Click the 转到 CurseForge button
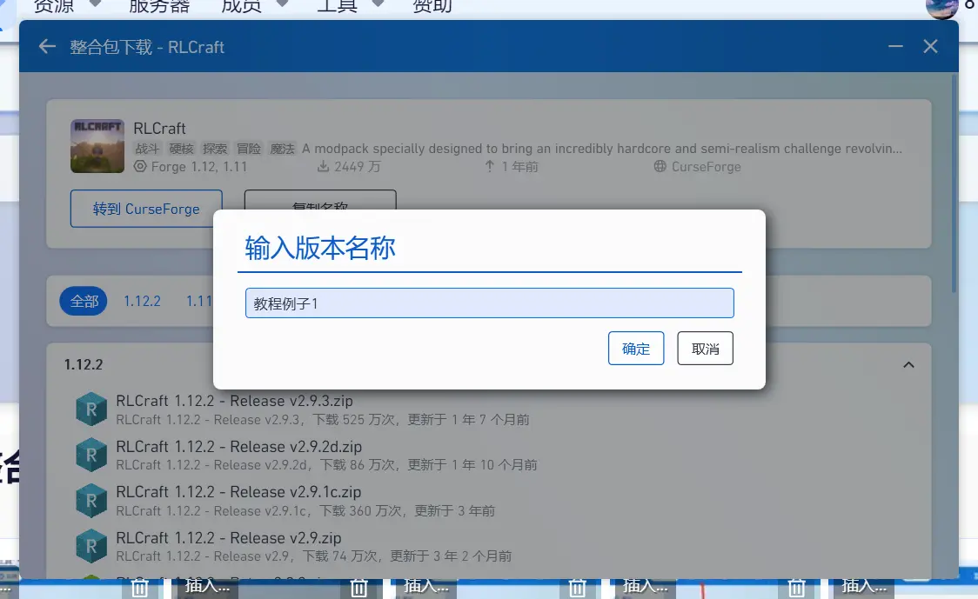978x599 pixels. 145,209
